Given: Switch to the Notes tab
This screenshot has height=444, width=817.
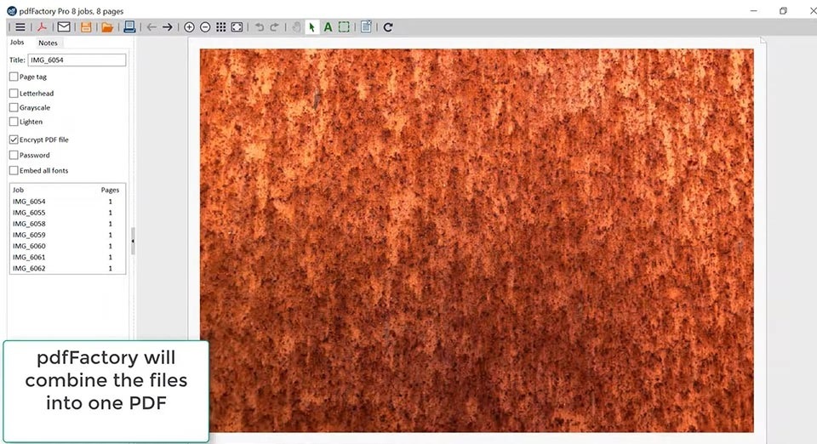Looking at the screenshot, I should coord(48,43).
